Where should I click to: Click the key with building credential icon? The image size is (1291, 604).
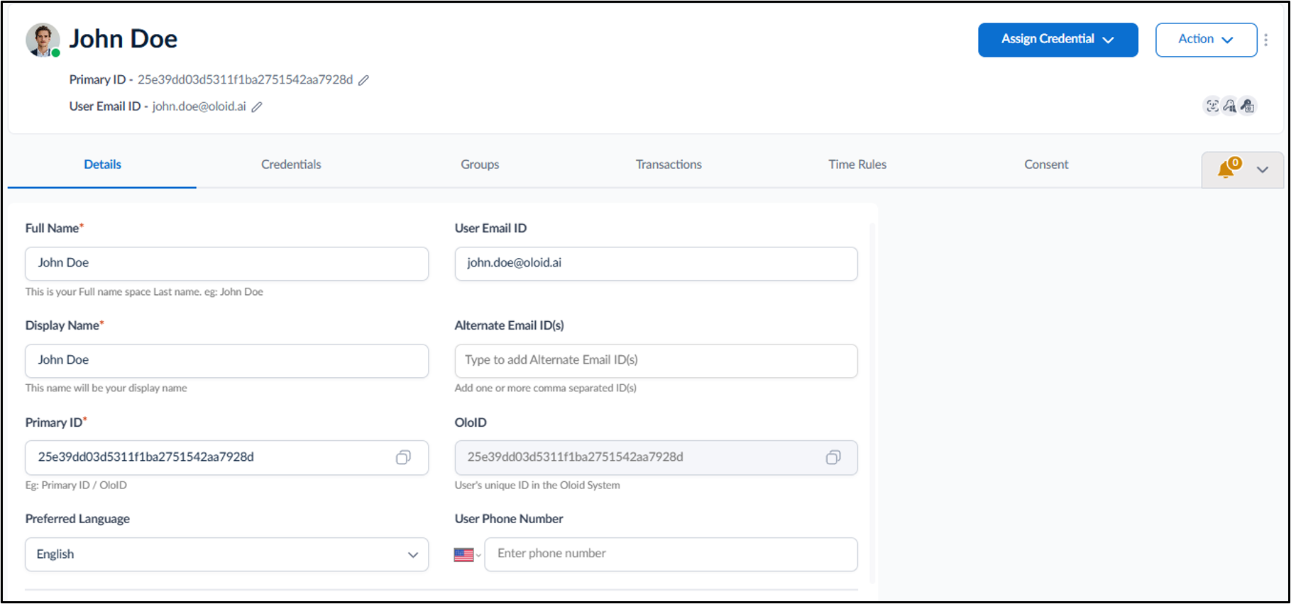1229,106
